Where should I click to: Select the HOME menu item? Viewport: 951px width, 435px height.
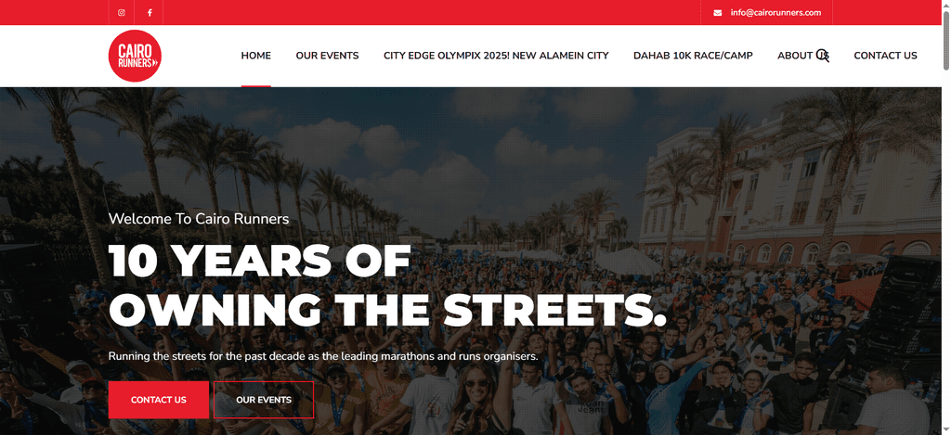pyautogui.click(x=256, y=56)
